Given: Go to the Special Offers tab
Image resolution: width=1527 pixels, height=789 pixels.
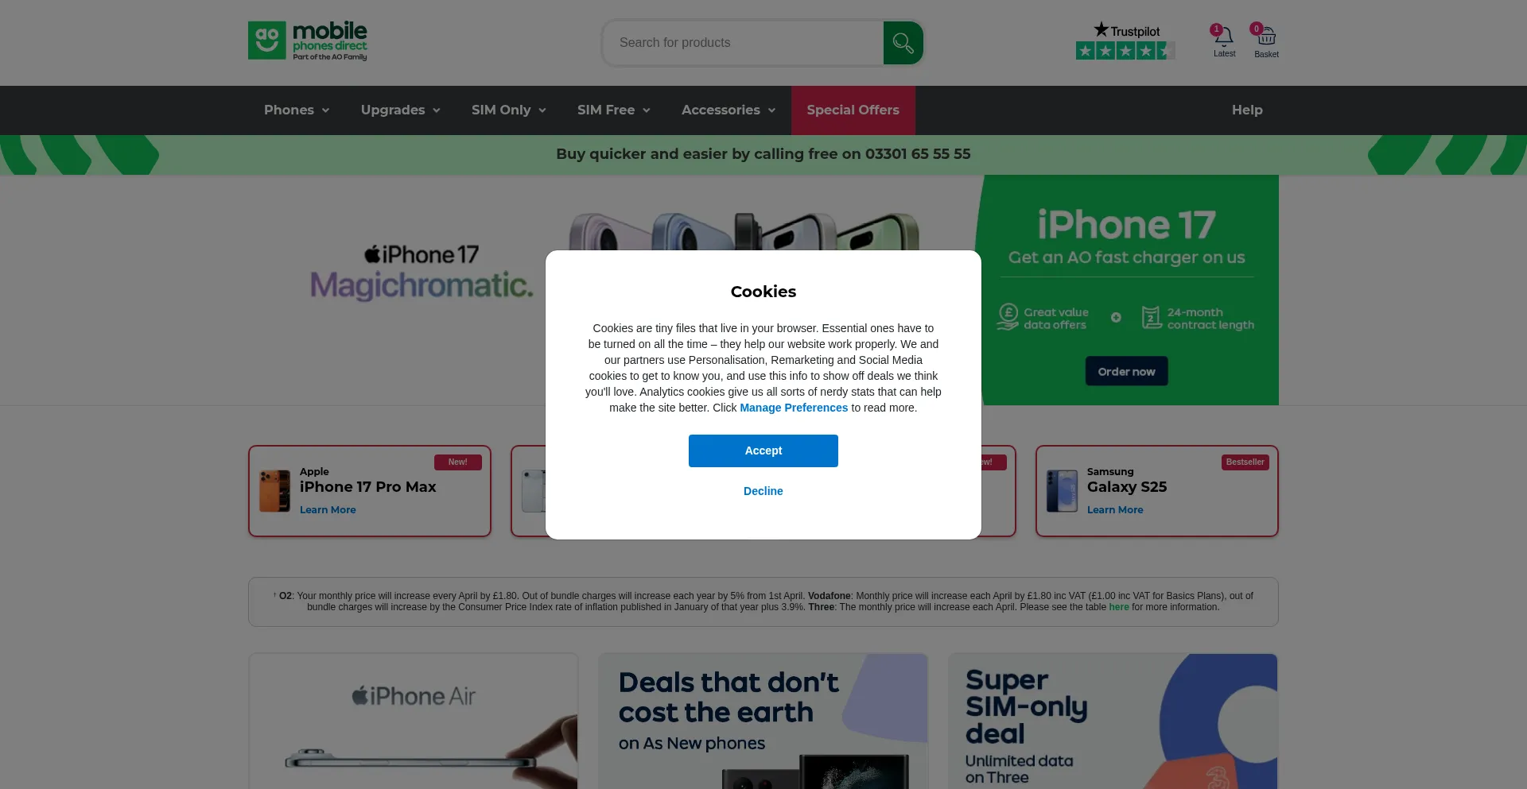Looking at the screenshot, I should click(853, 110).
